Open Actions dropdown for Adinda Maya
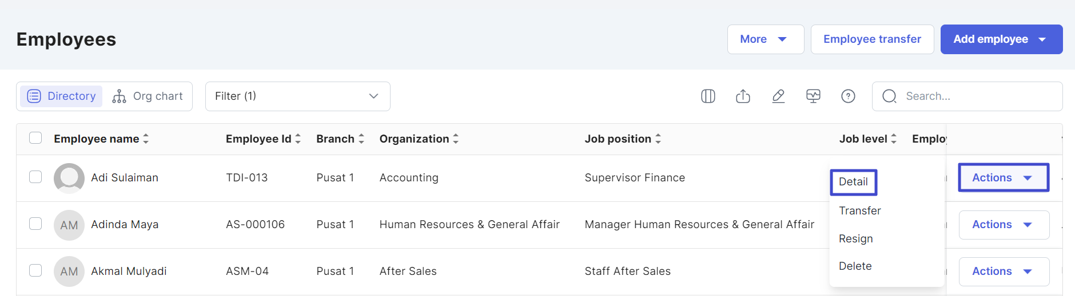Image resolution: width=1075 pixels, height=296 pixels. [x=1004, y=225]
